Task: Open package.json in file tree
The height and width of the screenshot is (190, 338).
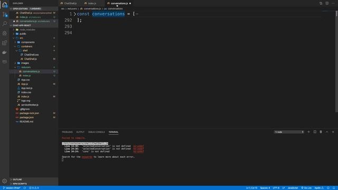Action: (26, 117)
